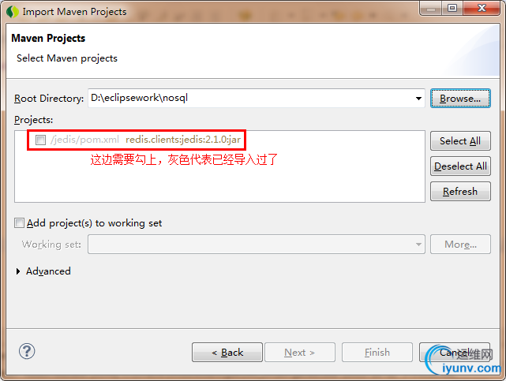This screenshot has height=381, width=506.
Task: Click Deselect All button
Action: click(x=460, y=166)
